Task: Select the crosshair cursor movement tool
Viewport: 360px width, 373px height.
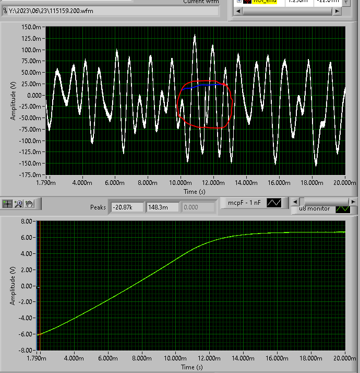Action: tap(7, 204)
